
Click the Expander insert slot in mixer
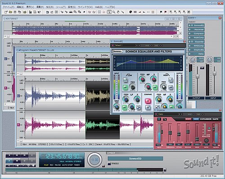tap(196, 42)
